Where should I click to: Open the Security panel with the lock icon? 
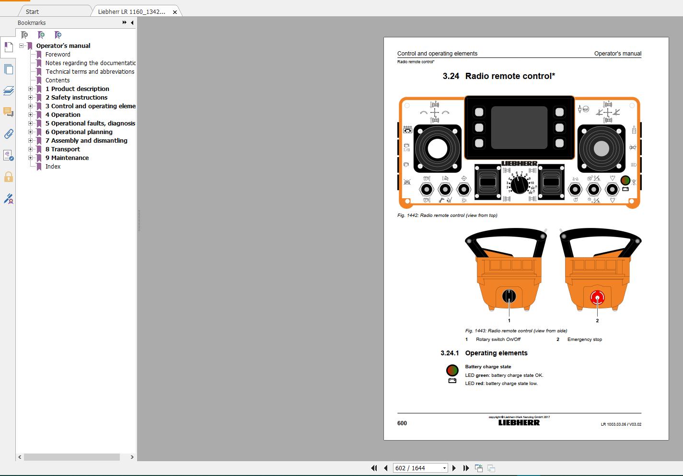click(8, 177)
